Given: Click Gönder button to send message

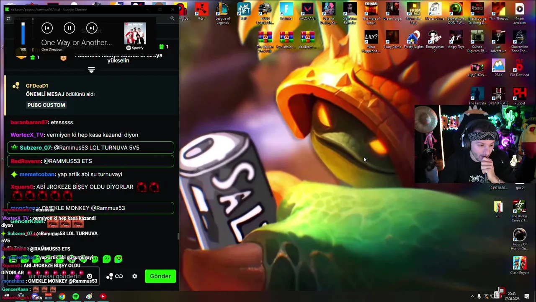Looking at the screenshot, I should coord(160,276).
